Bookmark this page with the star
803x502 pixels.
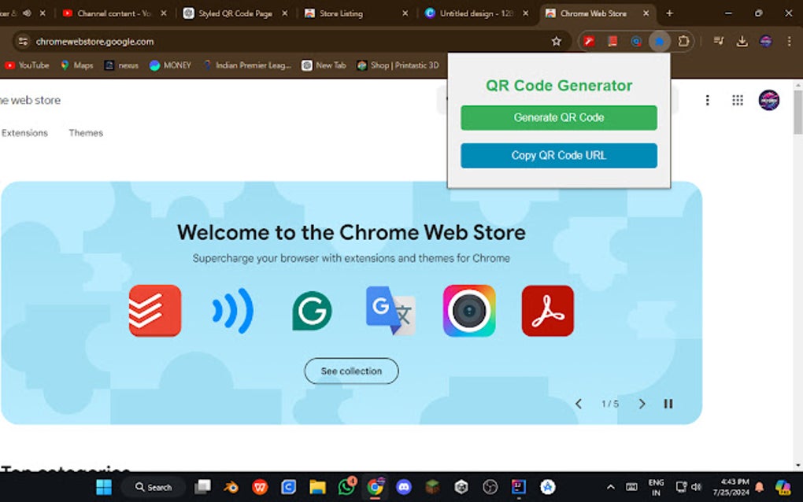tap(556, 42)
